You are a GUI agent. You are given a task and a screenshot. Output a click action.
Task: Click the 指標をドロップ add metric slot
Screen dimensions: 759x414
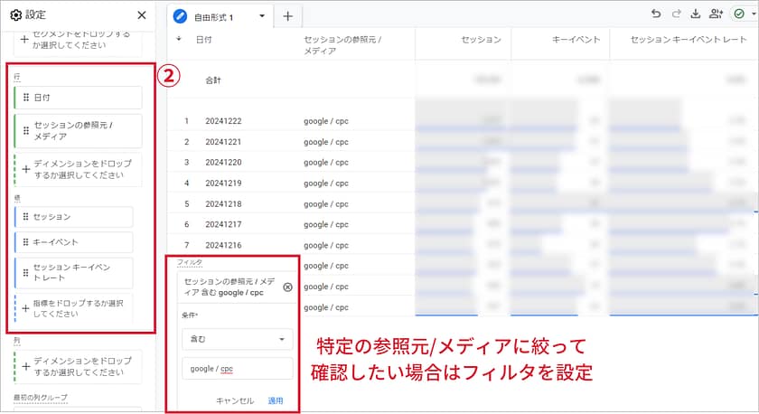[74, 310]
